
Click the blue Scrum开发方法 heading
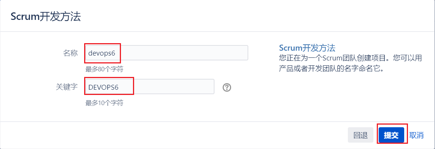pos(307,48)
